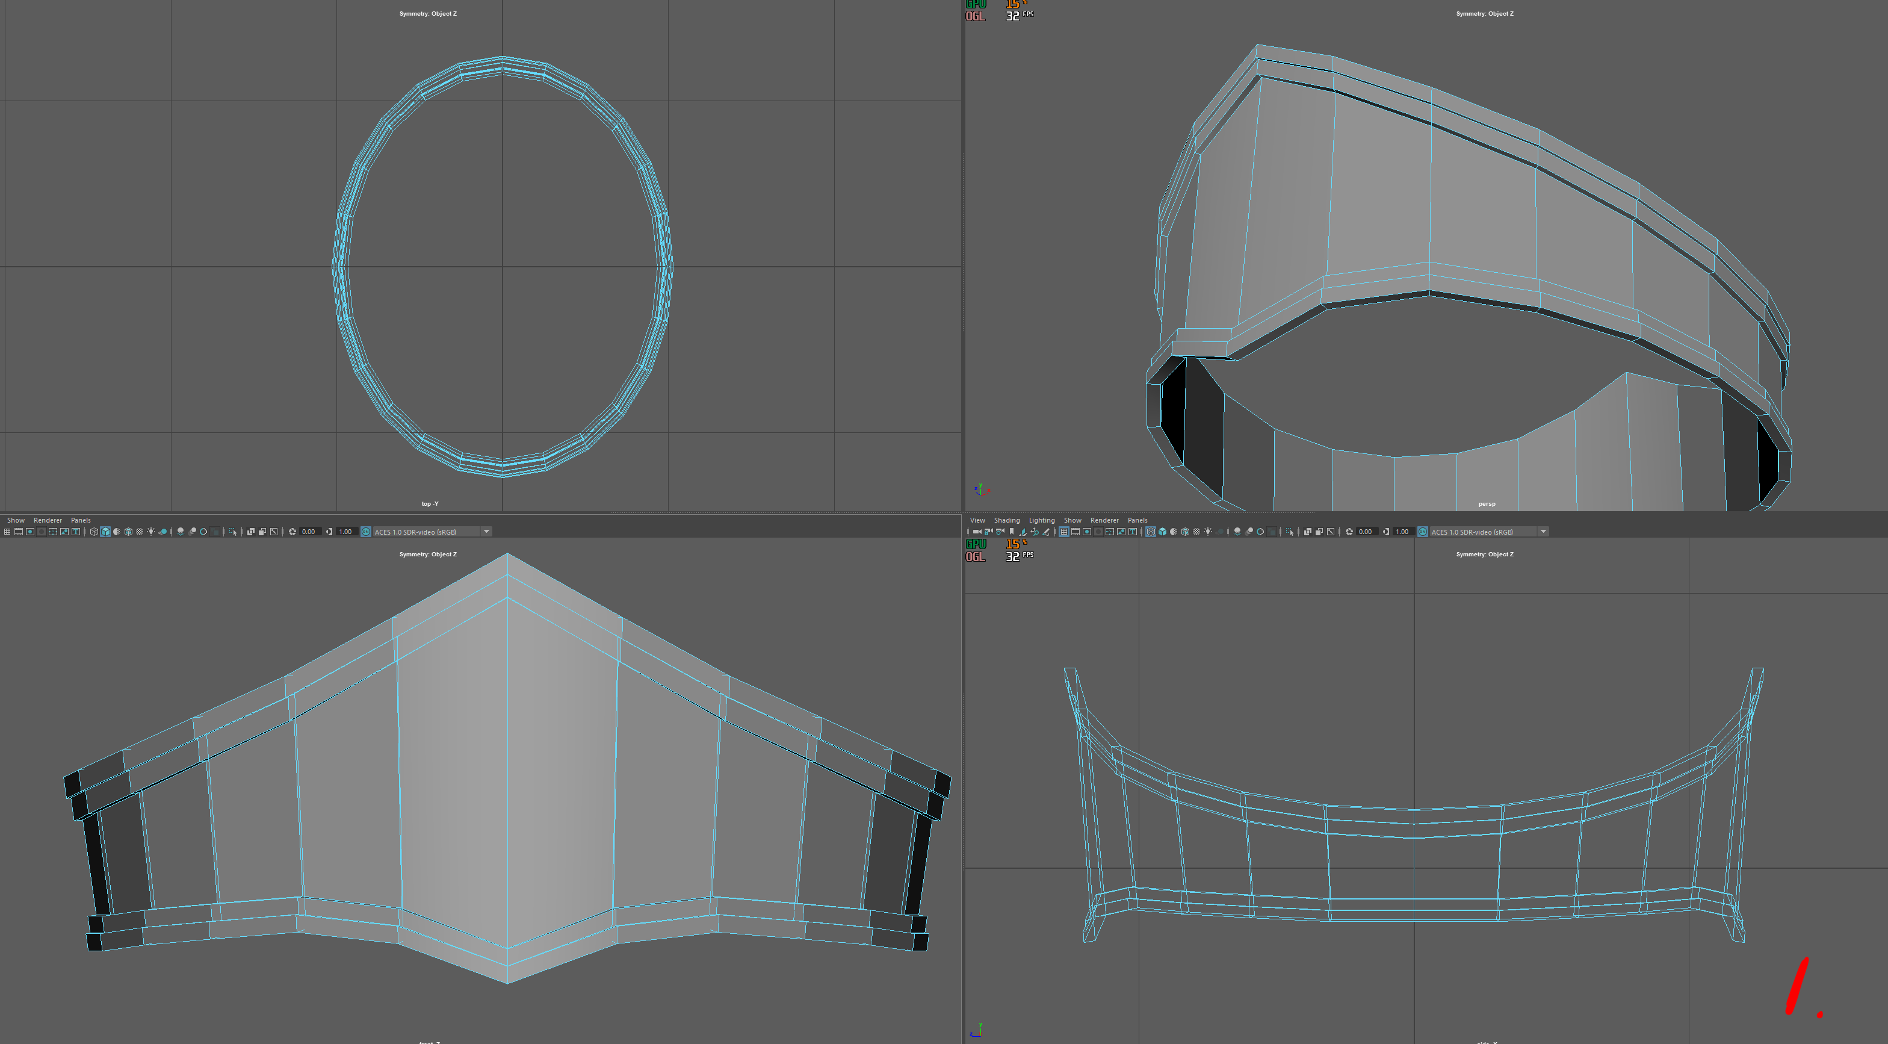This screenshot has height=1044, width=1888.
Task: Disable the color management ON toggle
Action: [367, 532]
